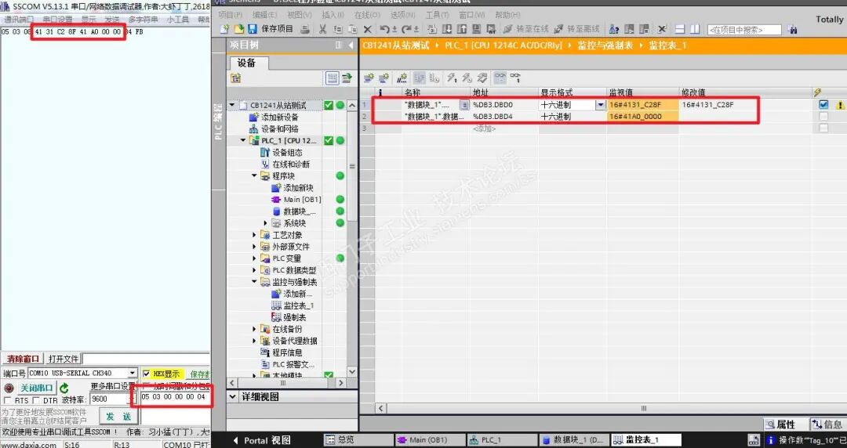847x448 pixels.
Task: Collapse the project tree with arrow icon
Action: click(x=351, y=45)
